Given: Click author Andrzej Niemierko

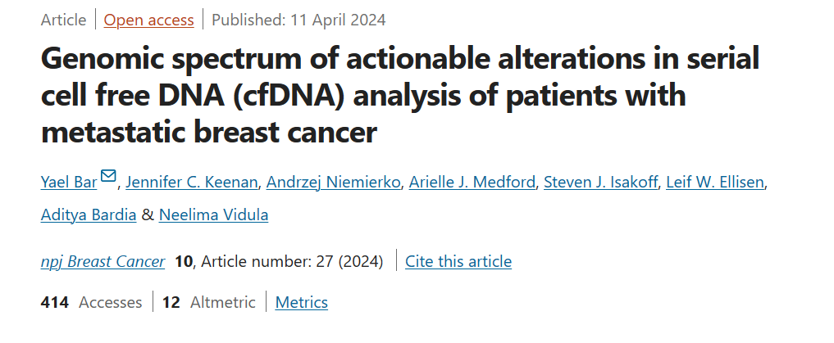Looking at the screenshot, I should click(334, 183).
